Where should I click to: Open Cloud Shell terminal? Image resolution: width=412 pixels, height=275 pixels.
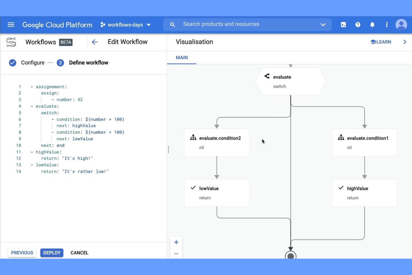343,25
